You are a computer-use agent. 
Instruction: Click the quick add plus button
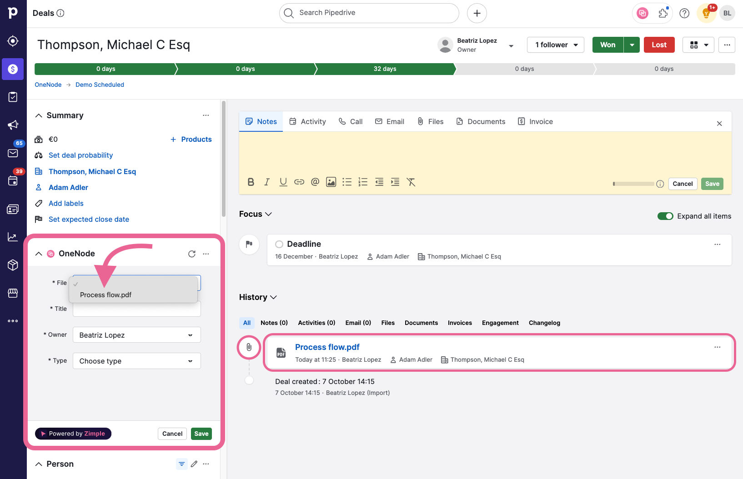(x=477, y=13)
